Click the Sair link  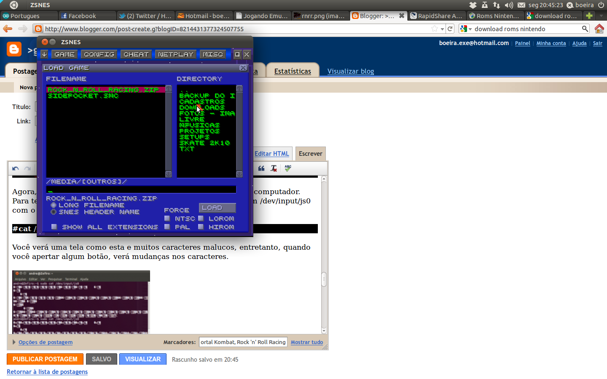[598, 43]
